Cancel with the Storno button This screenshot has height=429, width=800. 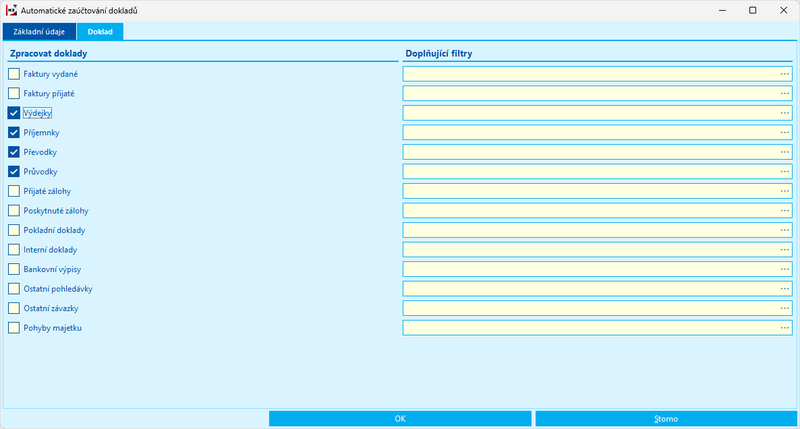pyautogui.click(x=666, y=418)
